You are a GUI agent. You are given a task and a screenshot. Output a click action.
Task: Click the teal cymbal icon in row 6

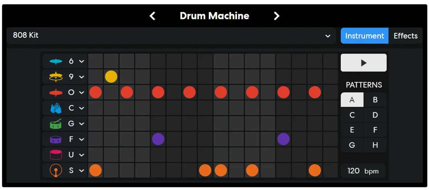(x=56, y=61)
